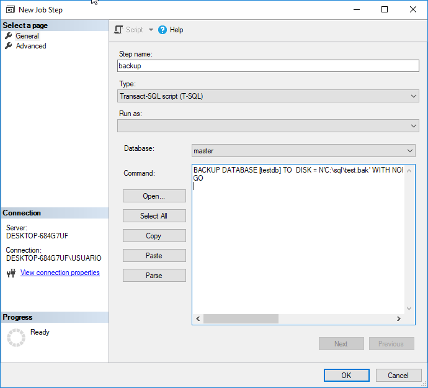Click Command box vertical scroll down arrow

tap(409, 309)
